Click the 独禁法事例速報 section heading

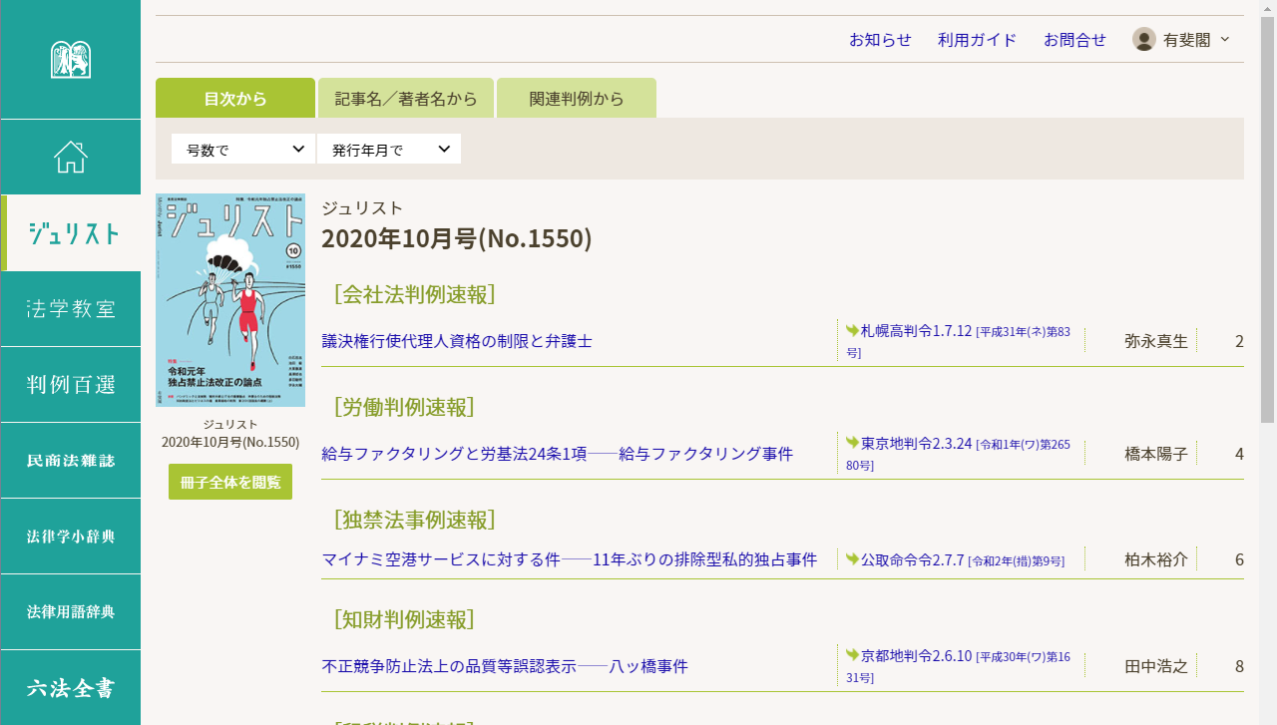415,520
